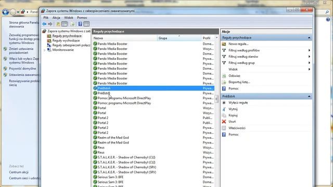Open the Pomoc menu in menu bar
Screen dimensions: 333x187
82,18
